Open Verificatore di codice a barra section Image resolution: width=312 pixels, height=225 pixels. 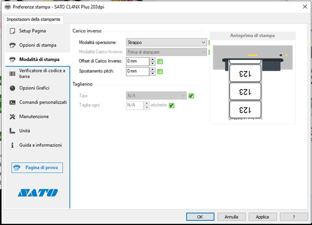tap(38, 74)
